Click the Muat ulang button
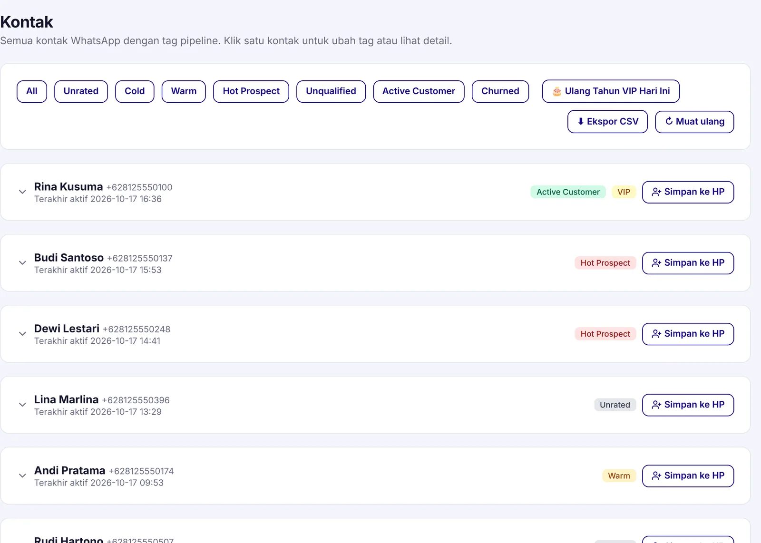The height and width of the screenshot is (543, 761). click(694, 122)
